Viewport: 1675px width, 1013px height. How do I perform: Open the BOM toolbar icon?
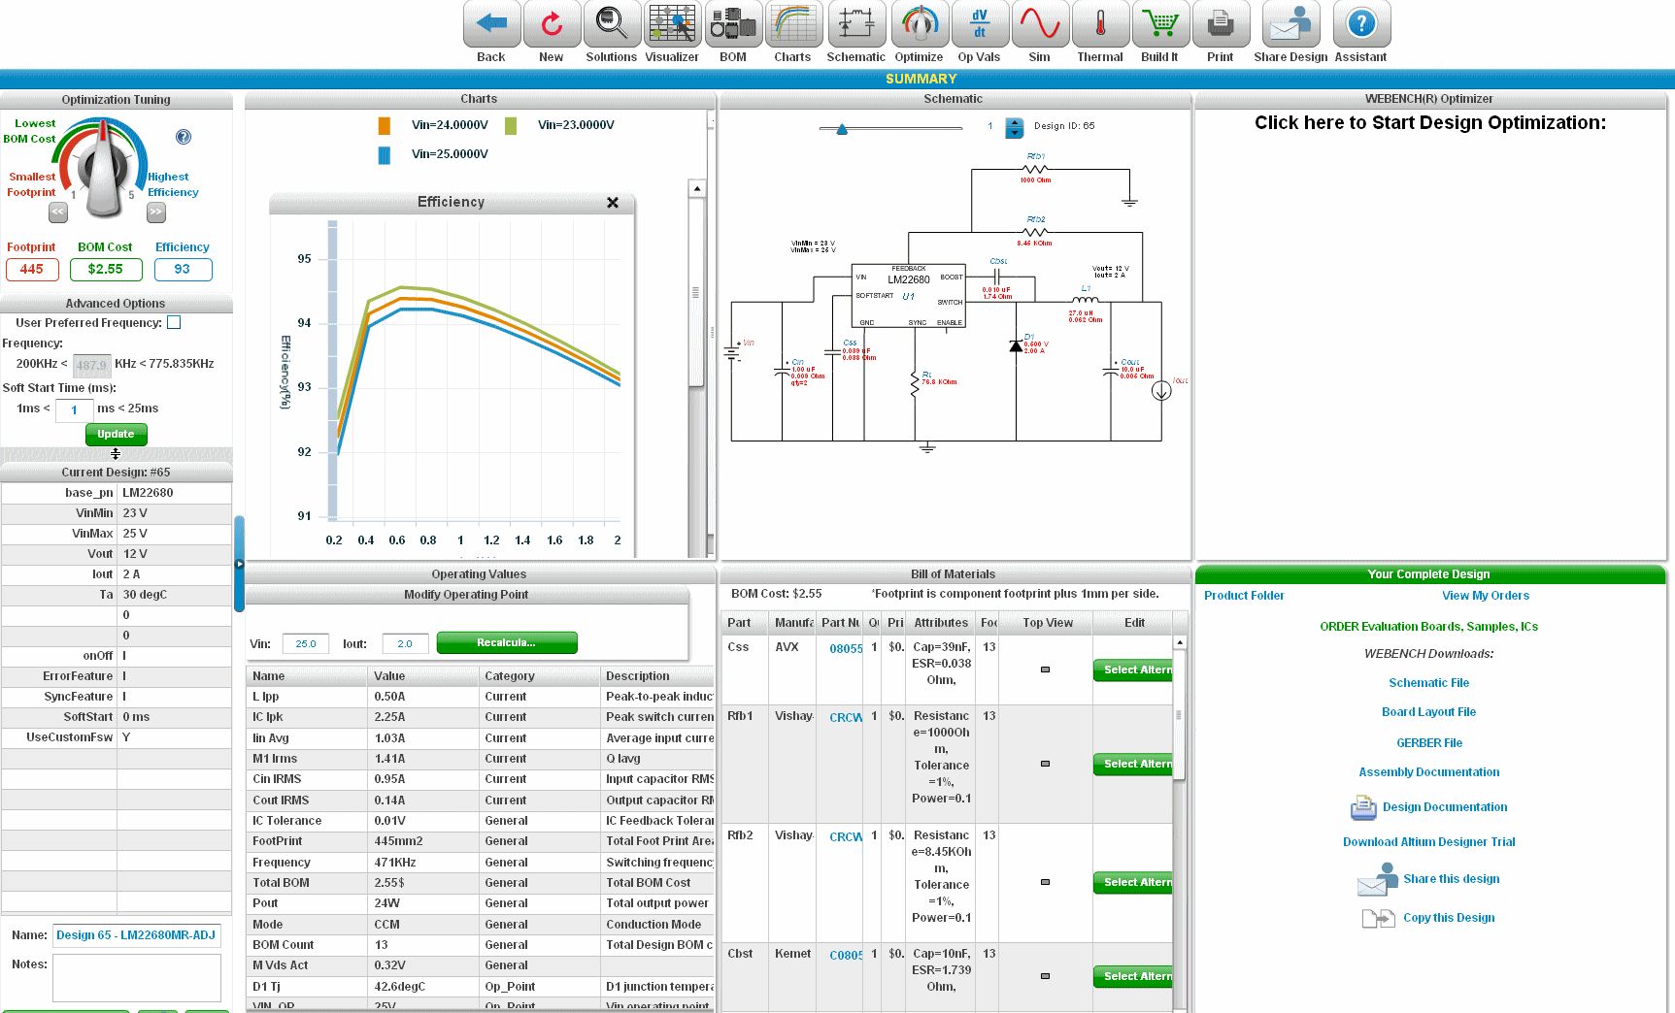[733, 24]
